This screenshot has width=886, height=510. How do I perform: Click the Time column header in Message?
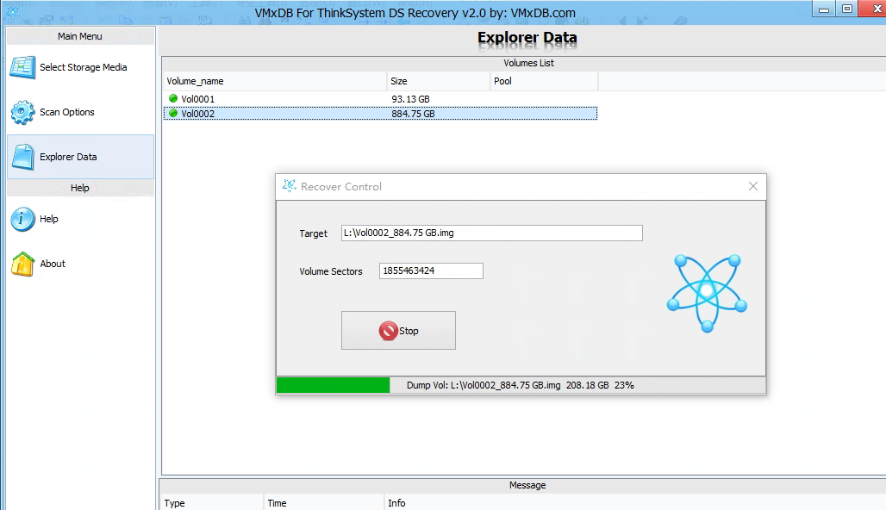tap(324, 502)
